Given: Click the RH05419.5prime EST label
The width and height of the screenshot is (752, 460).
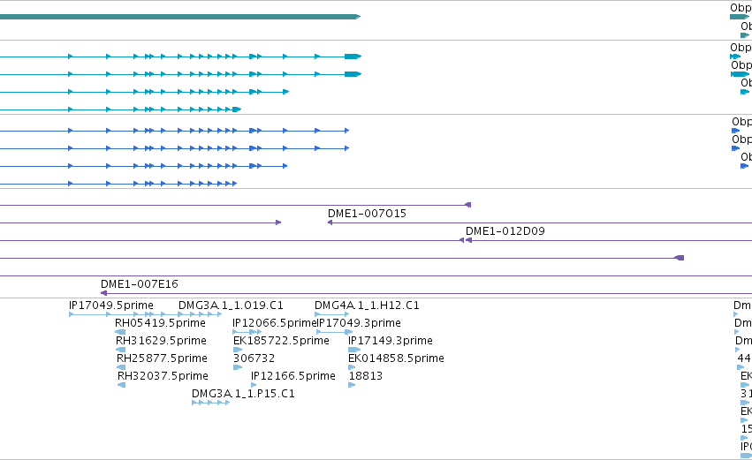Looking at the screenshot, I should 160,323.
